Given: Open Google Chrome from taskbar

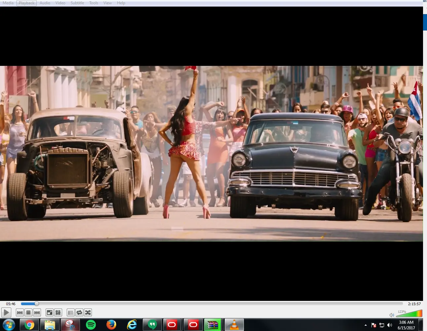Looking at the screenshot, I should coord(29,325).
